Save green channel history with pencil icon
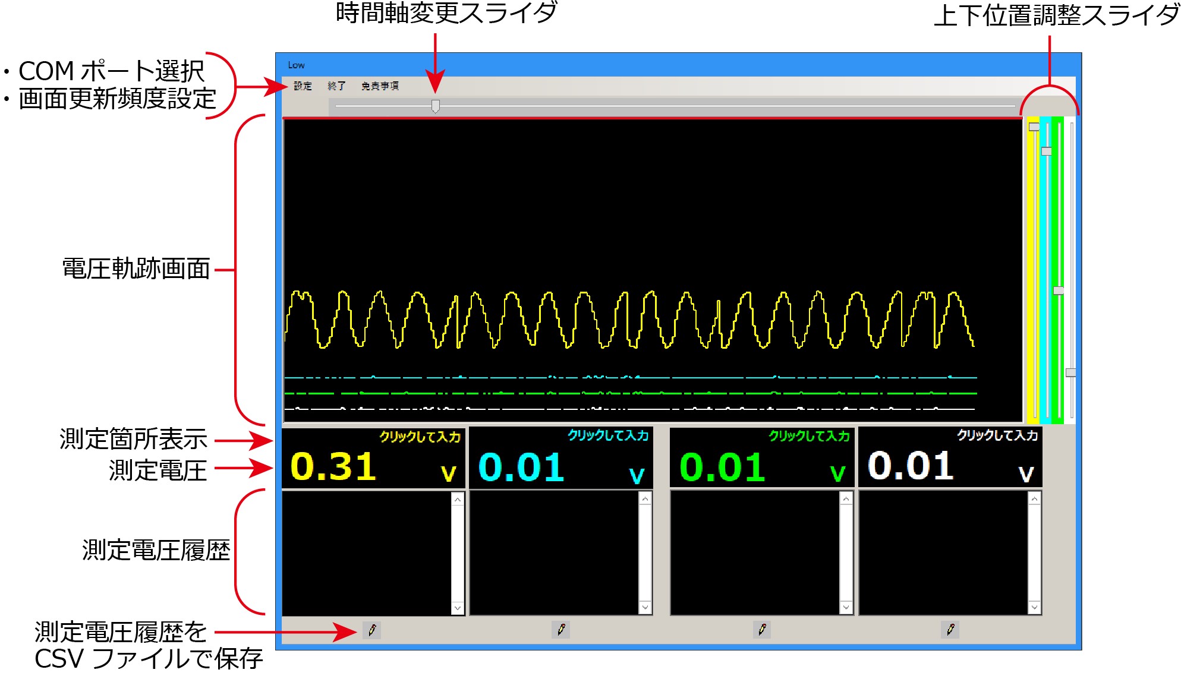The width and height of the screenshot is (1181, 679). pos(761,630)
